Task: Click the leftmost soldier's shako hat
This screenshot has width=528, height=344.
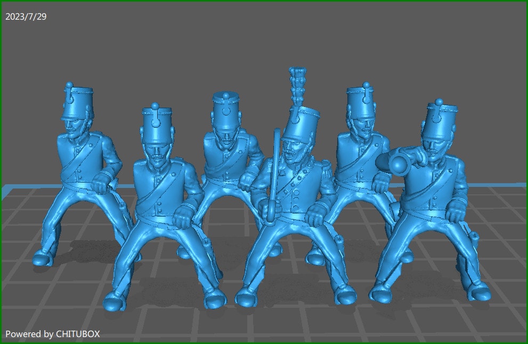Action: tap(77, 104)
